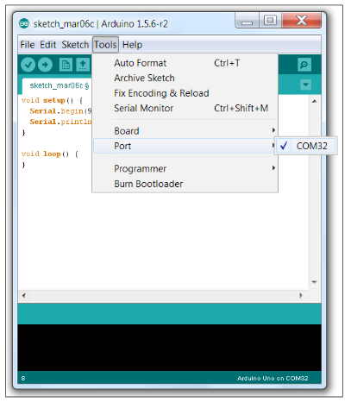Screen dimensions: 351x402
Task: Click the Upload arrow toolbar icon
Action: [45, 65]
